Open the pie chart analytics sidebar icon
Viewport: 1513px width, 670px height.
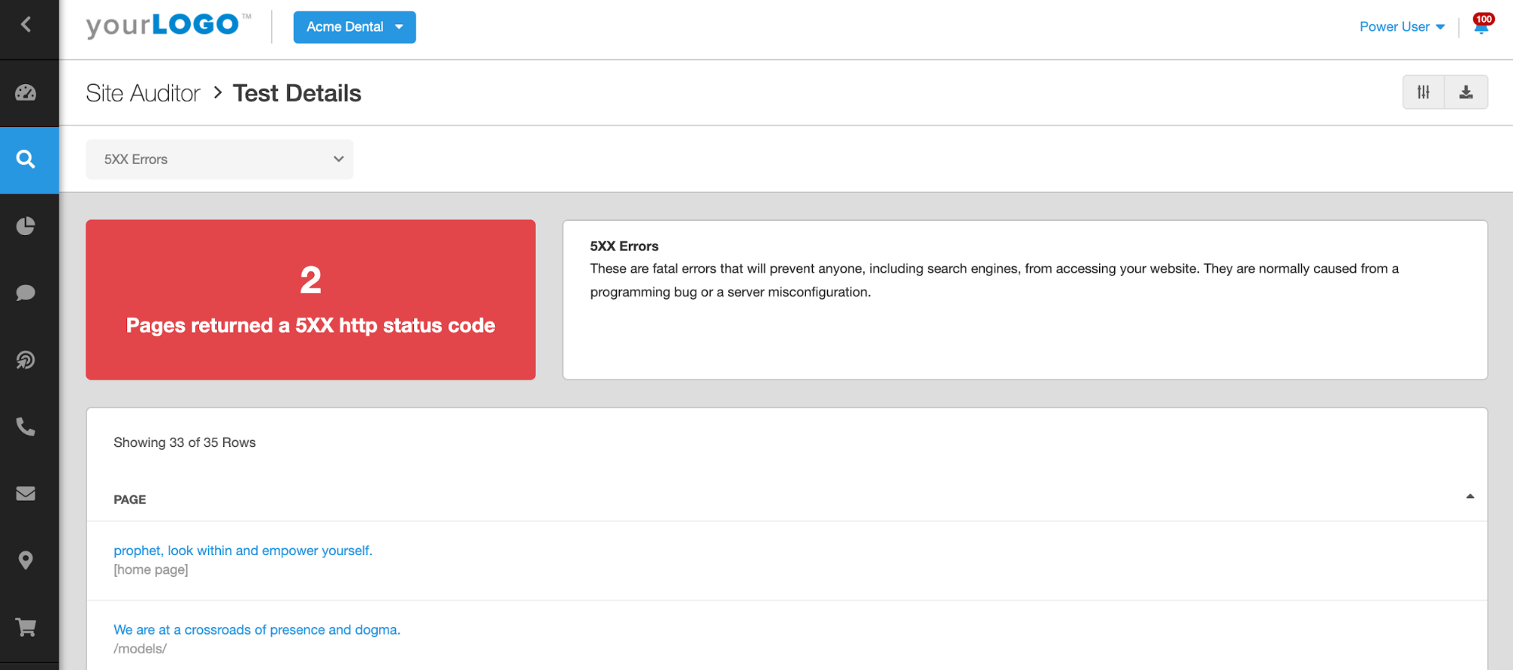tap(26, 226)
